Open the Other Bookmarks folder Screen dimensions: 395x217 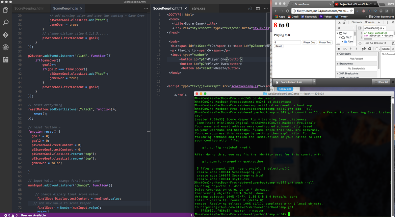(x=382, y=17)
